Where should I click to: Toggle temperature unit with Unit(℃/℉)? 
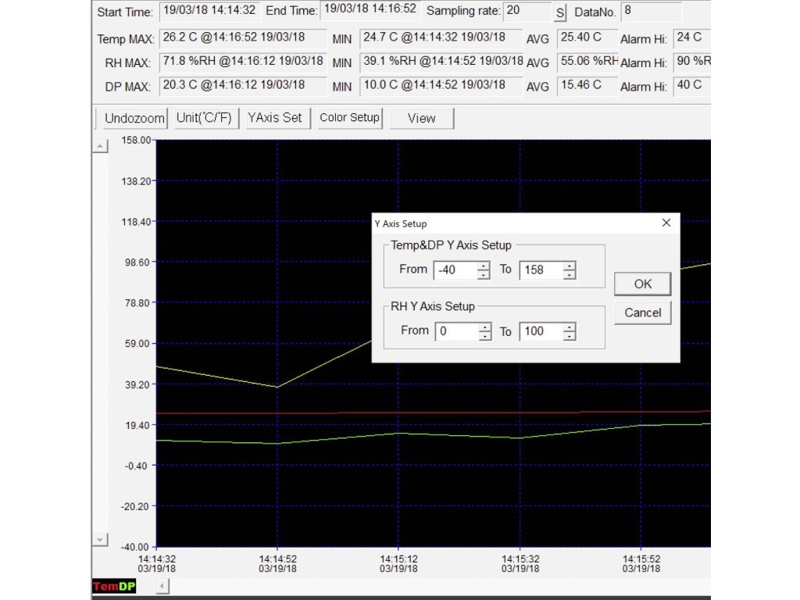pyautogui.click(x=203, y=119)
